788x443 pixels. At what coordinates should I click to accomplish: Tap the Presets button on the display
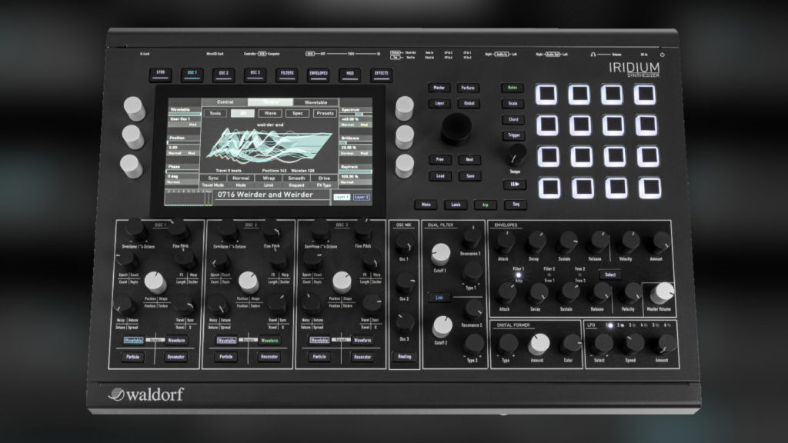pos(326,113)
